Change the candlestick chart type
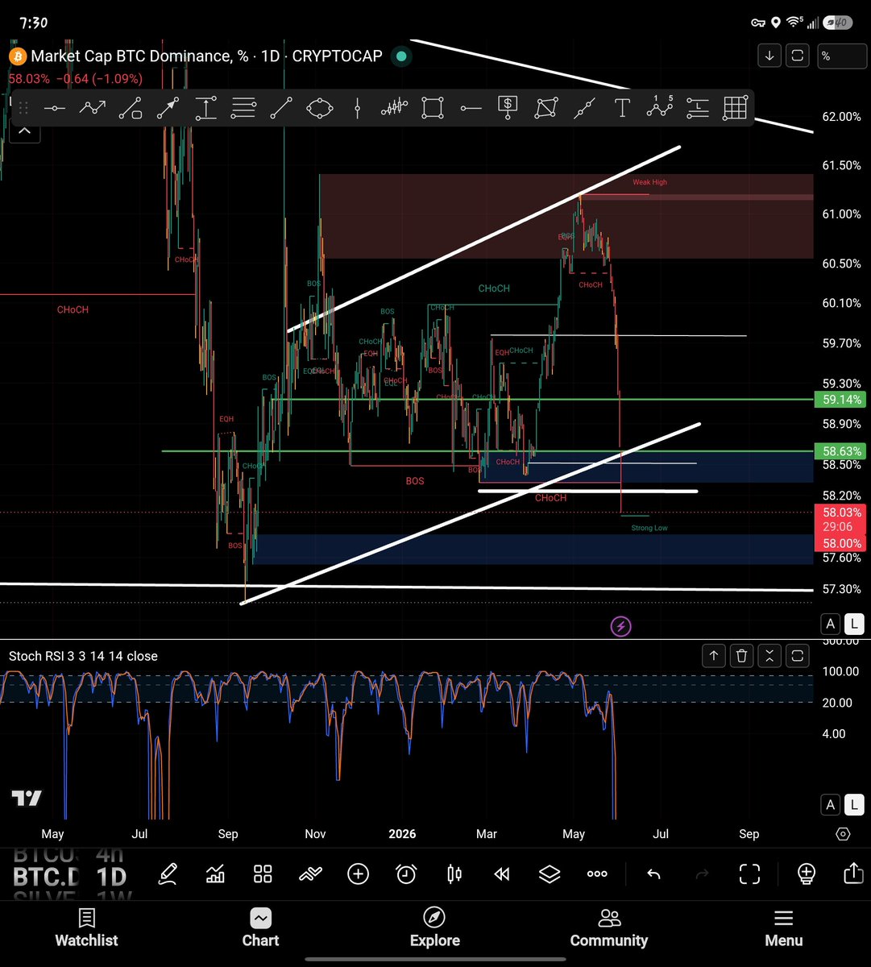 point(454,874)
